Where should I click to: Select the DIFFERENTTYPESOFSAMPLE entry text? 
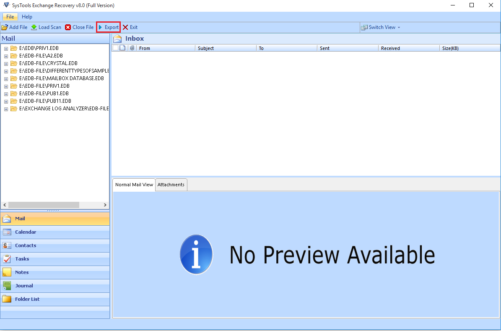tap(64, 70)
